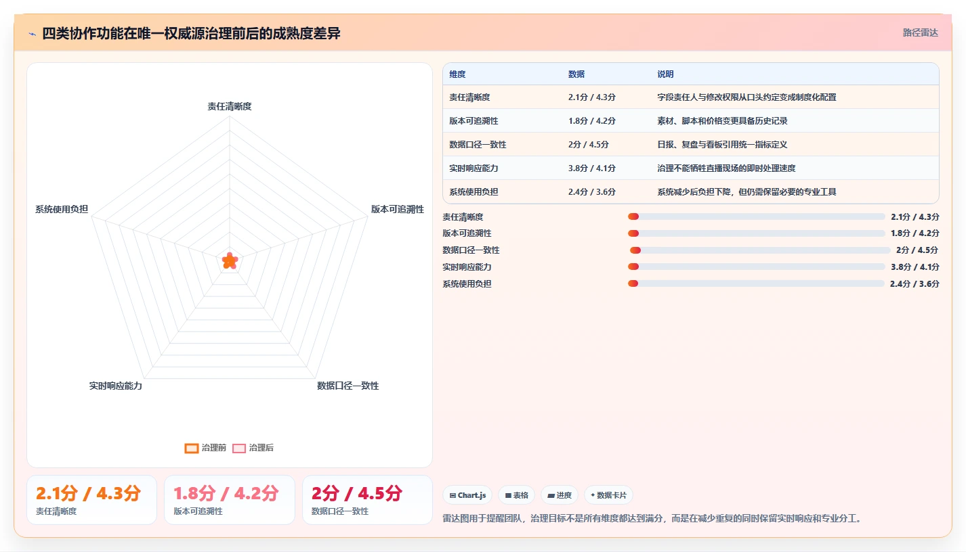The image size is (966, 552).
Task: Select the 系统使用负担 cell in the table
Action: [x=474, y=191]
